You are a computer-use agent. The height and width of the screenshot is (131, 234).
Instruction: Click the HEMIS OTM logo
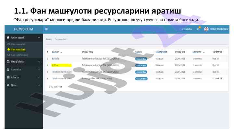[23, 29]
